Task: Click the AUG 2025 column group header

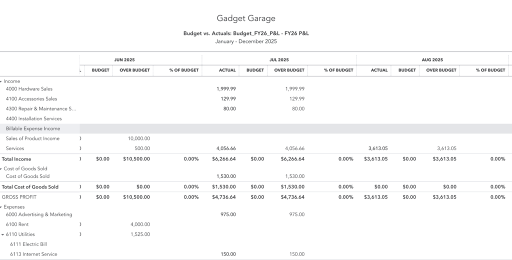Action: click(432, 60)
